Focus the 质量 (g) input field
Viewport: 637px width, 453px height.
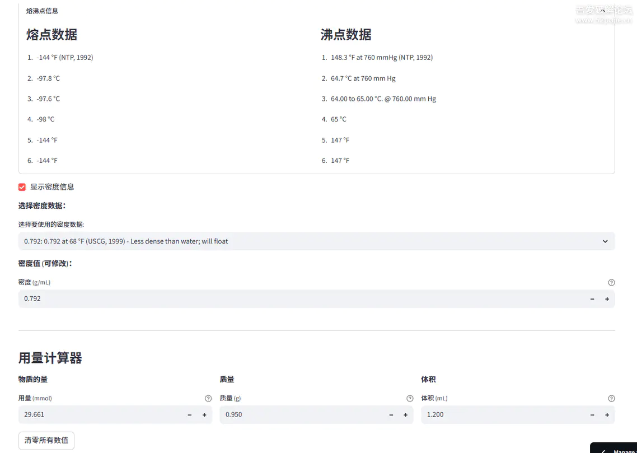coord(302,414)
